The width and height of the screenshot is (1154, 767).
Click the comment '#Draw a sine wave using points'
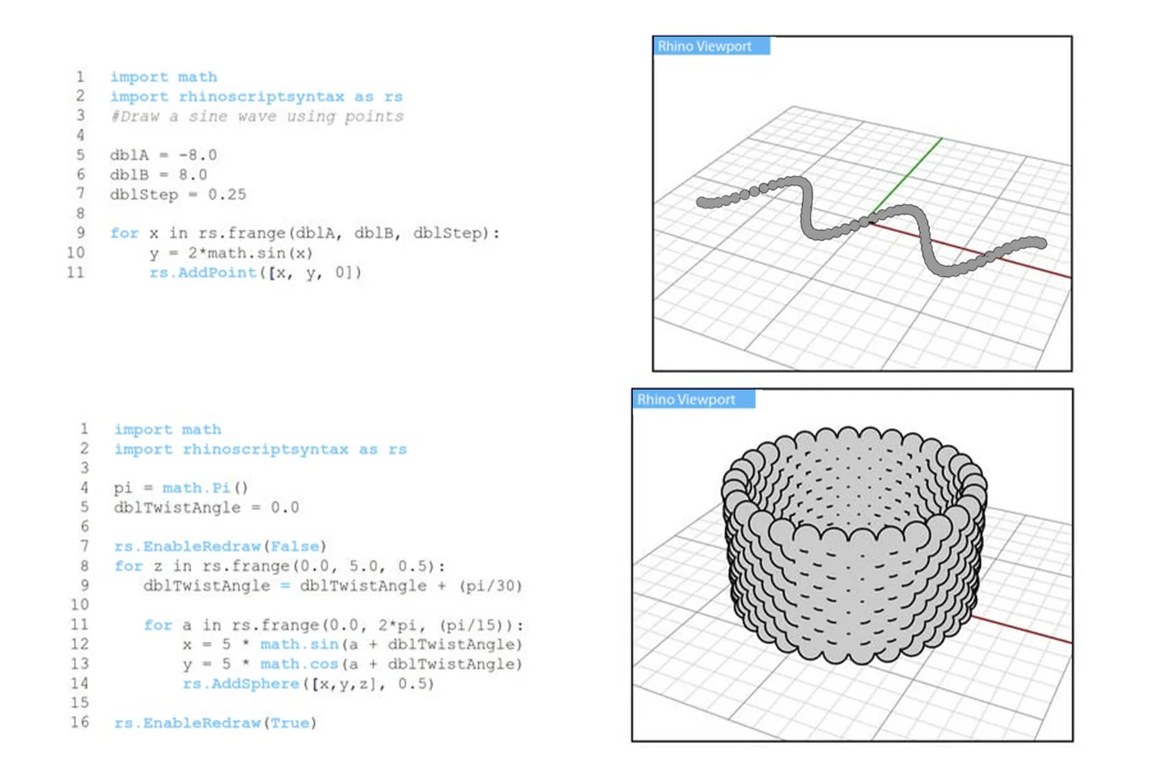point(257,116)
